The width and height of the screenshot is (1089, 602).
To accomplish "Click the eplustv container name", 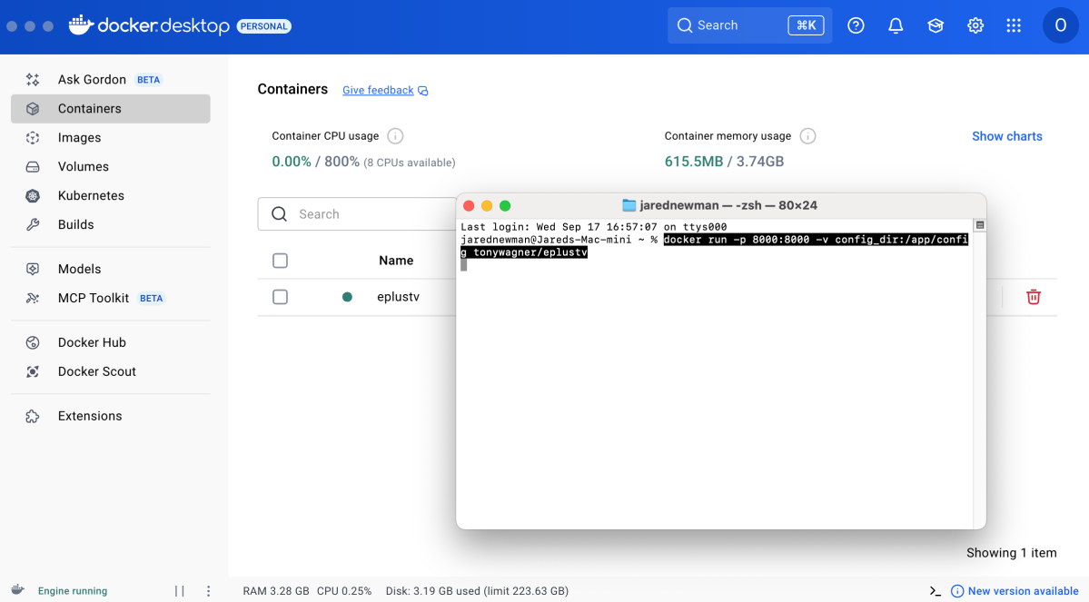I will click(398, 297).
